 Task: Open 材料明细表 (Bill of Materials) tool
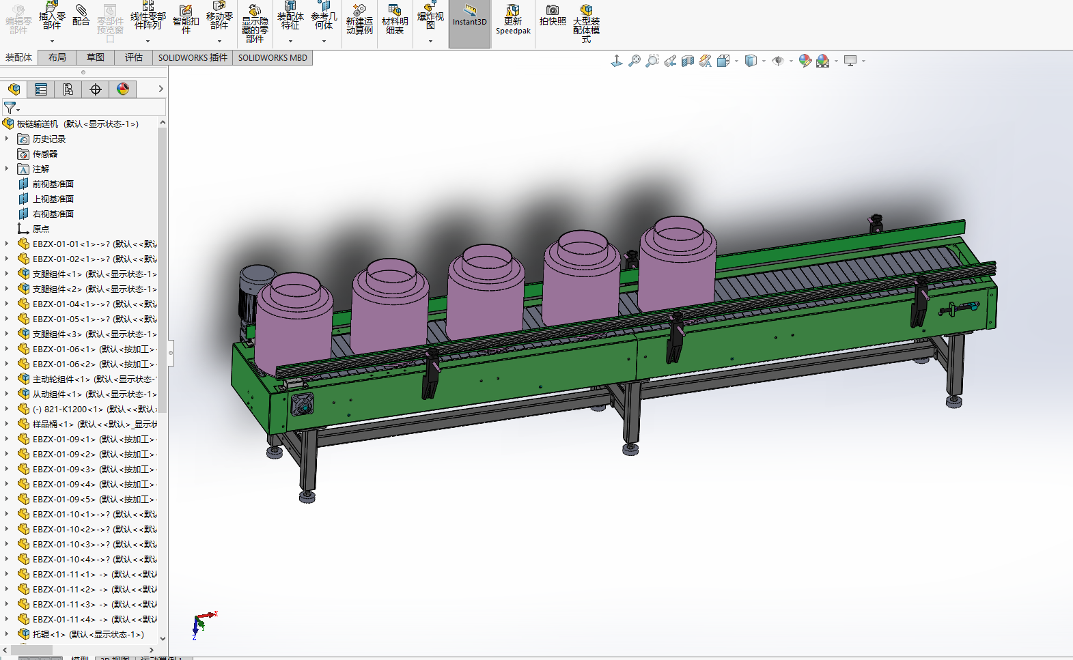395,19
